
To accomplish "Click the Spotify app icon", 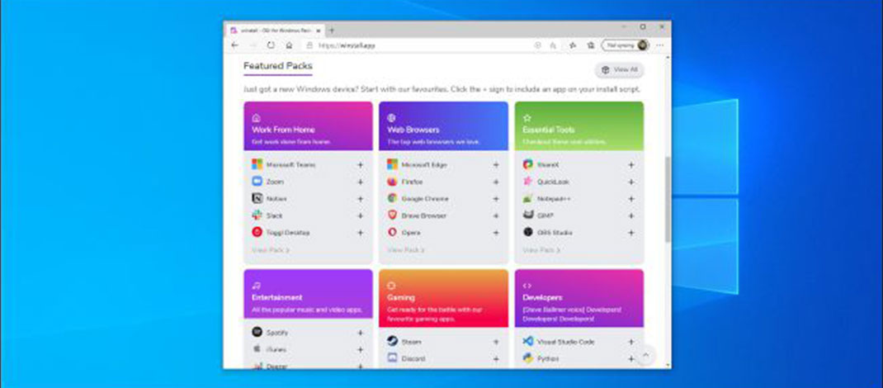I will [x=257, y=332].
